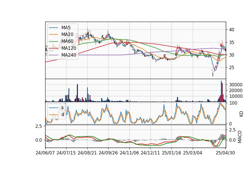Image resolution: width=251 pixels, height=180 pixels.
Task: Click the right MACD axis value 2.5
Action: [x=232, y=130]
